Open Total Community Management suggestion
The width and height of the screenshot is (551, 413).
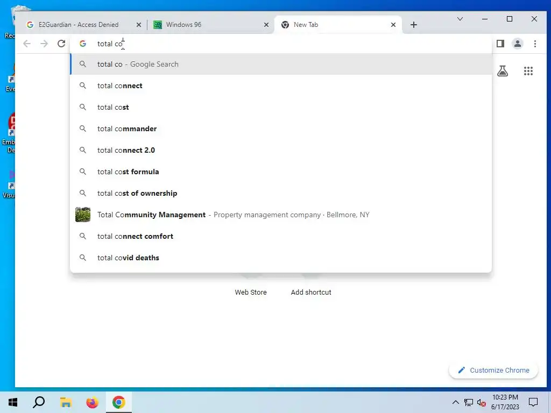[281, 215]
